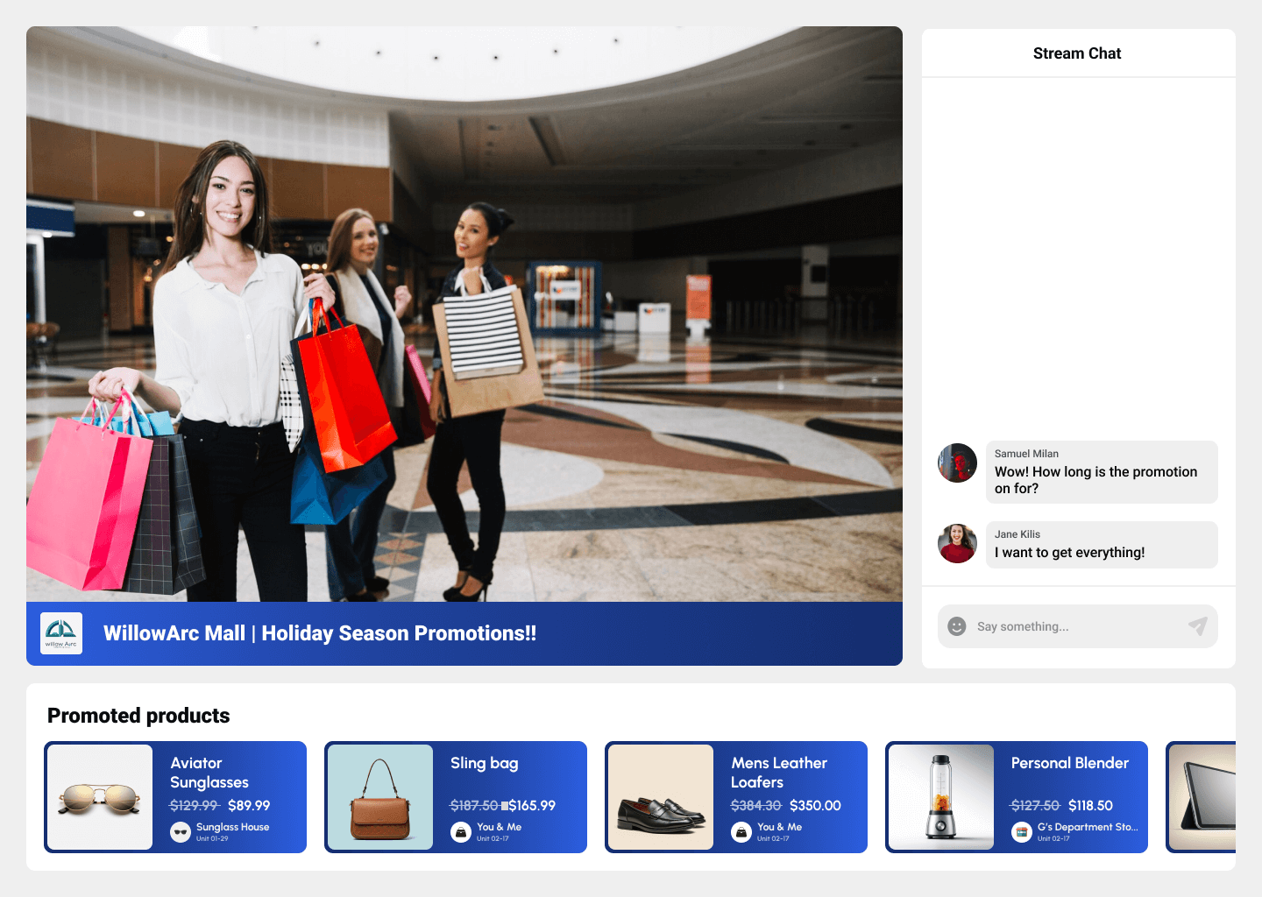
Task: Click Sunglass House store icon
Action: [x=181, y=832]
